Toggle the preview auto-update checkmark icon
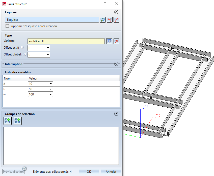The width and height of the screenshot is (214, 176). [24, 169]
